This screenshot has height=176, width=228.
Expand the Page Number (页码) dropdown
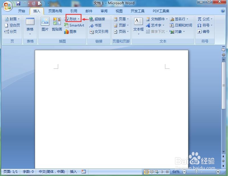(128, 32)
